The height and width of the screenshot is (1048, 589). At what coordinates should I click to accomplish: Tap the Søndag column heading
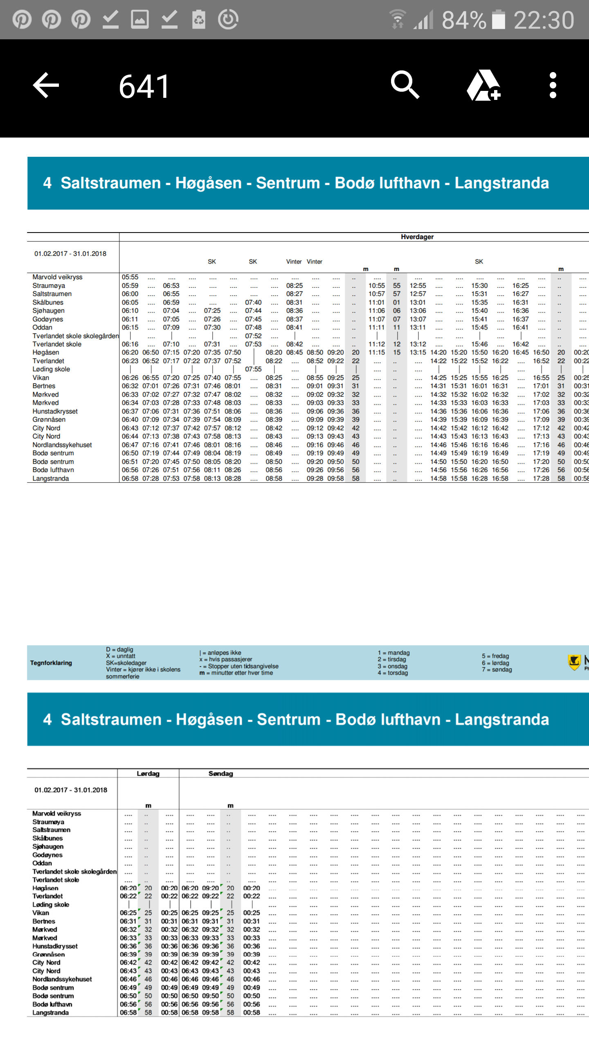pyautogui.click(x=220, y=773)
